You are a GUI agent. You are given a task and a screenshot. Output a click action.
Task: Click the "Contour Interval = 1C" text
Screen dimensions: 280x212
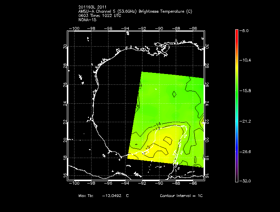181,195
